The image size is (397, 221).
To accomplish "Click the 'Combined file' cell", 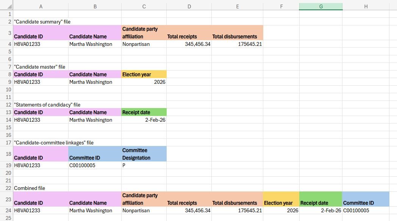I will (41, 188).
